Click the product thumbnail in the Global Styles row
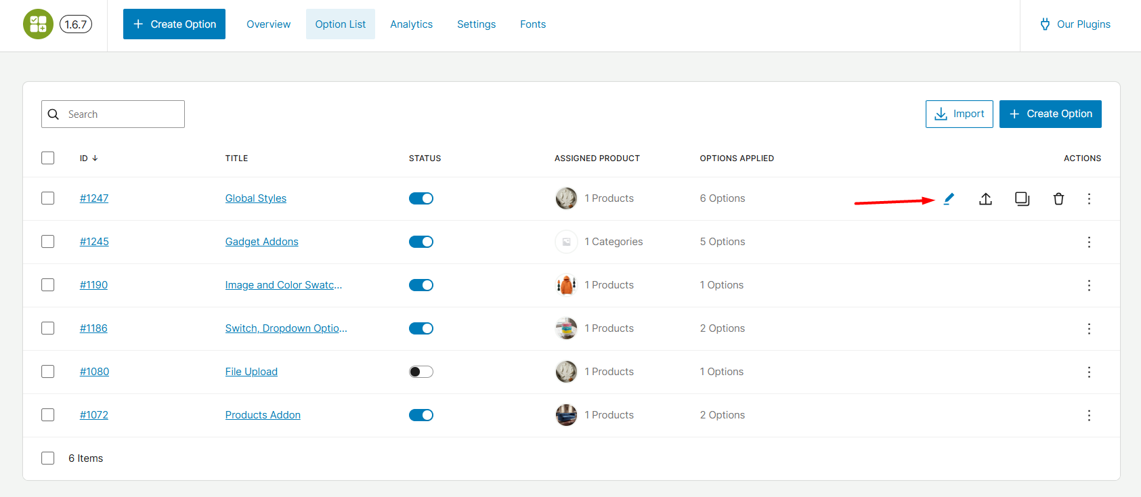 tap(566, 198)
